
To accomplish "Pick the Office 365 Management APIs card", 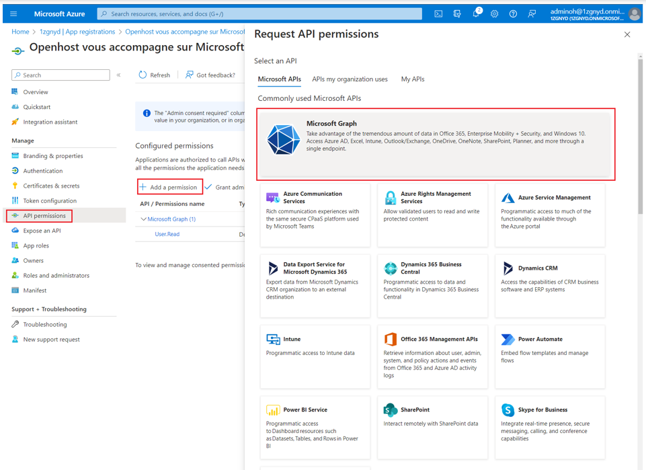I will [x=433, y=357].
